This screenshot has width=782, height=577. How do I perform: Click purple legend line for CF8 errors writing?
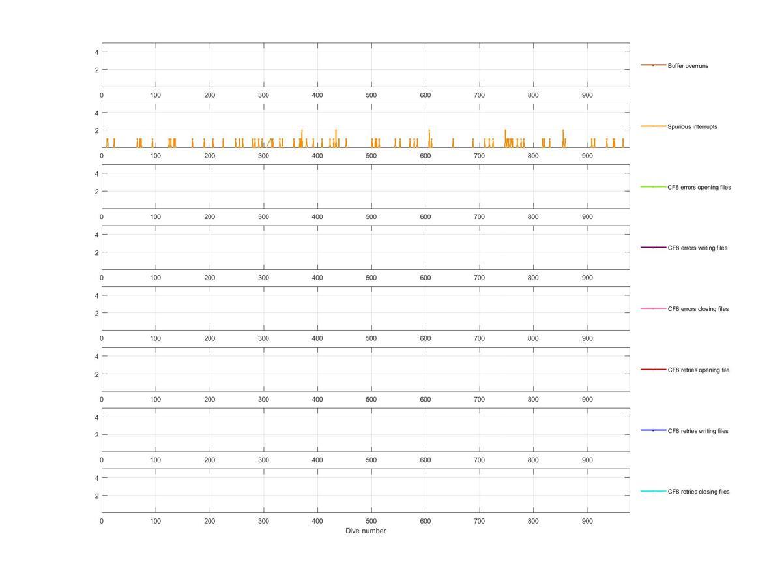pos(653,248)
